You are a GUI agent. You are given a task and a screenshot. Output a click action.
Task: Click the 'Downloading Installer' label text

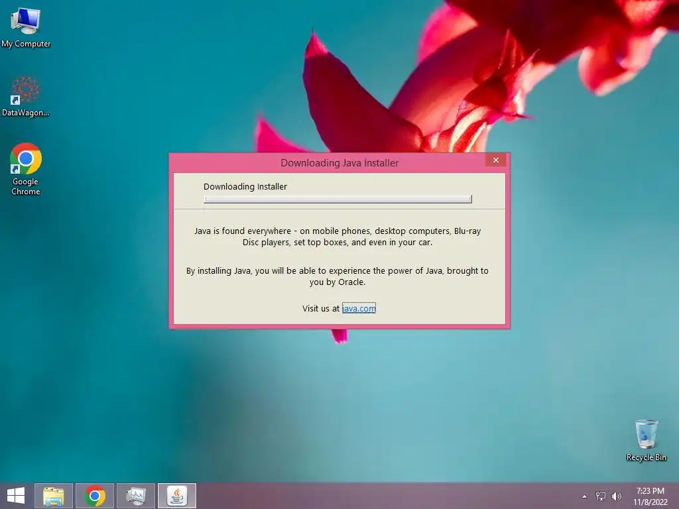245,186
